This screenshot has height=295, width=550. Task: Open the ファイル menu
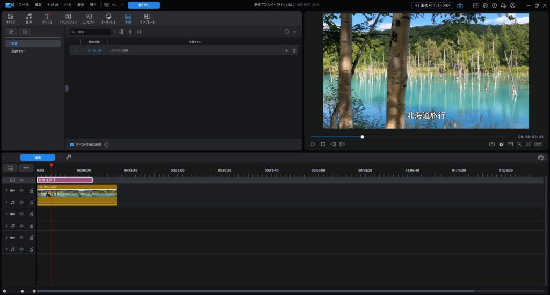[24, 5]
